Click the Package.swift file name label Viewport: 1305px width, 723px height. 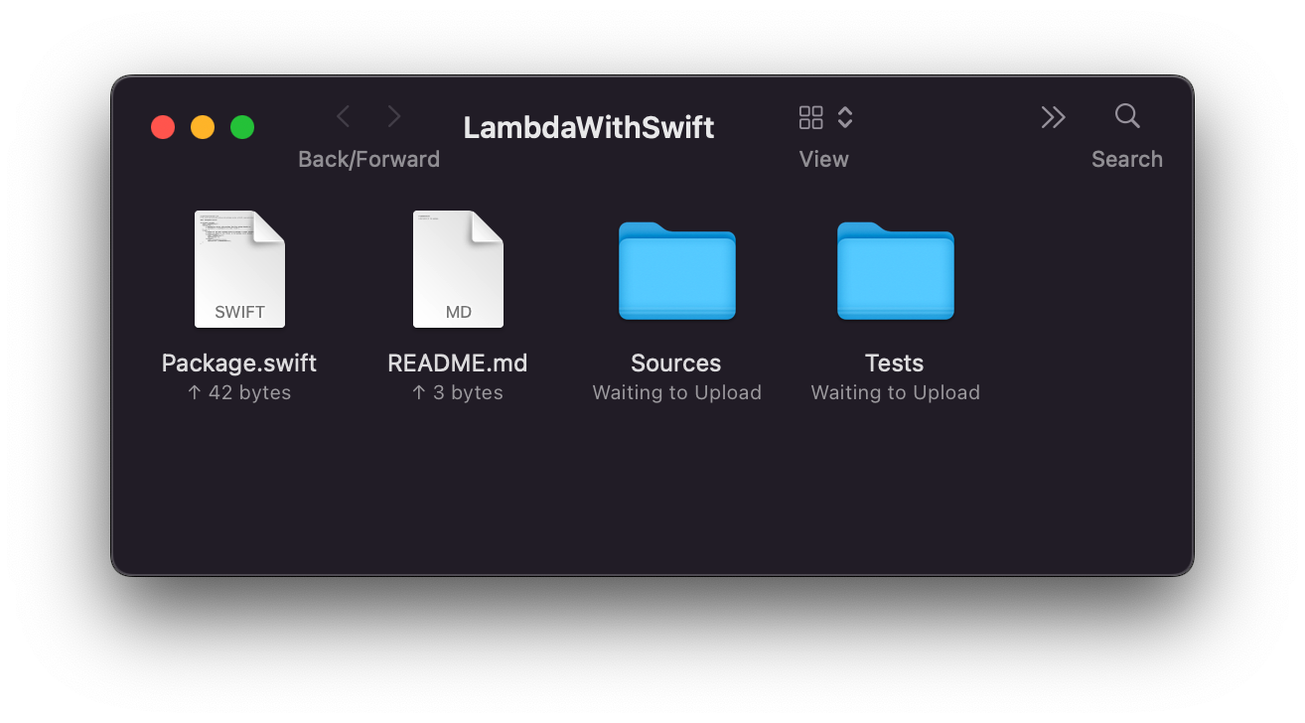239,363
